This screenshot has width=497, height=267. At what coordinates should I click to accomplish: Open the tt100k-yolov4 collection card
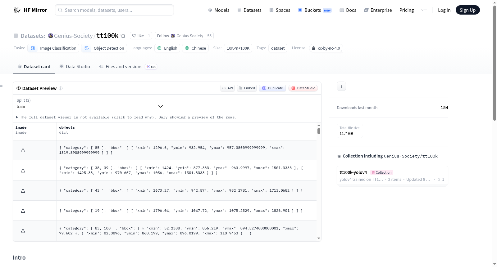(x=392, y=176)
